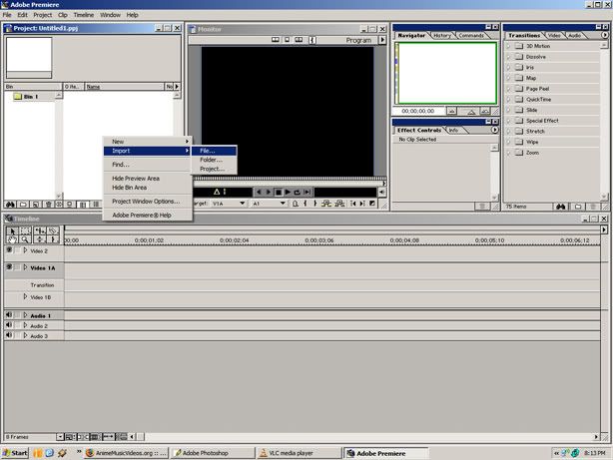Select the Cross Fade tool in Timeline

coord(40,239)
